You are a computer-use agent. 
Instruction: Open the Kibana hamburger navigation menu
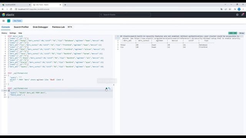tap(3, 21)
